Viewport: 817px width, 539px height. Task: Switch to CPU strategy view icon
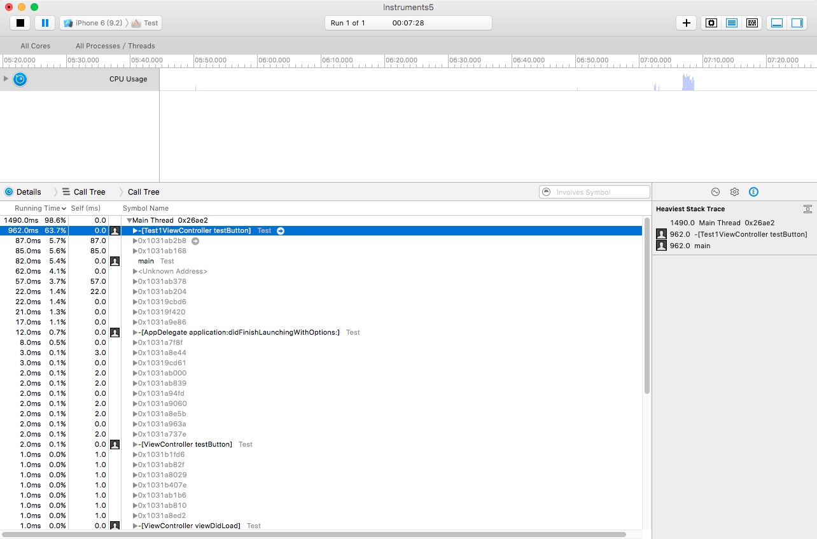pyautogui.click(x=711, y=23)
